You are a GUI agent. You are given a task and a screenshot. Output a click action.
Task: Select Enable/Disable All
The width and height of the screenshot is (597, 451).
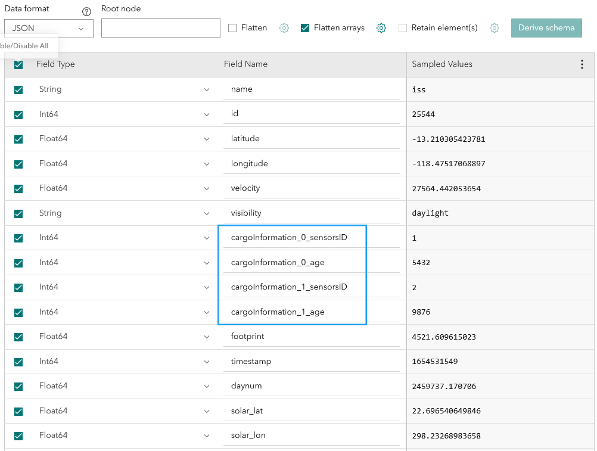click(x=25, y=45)
